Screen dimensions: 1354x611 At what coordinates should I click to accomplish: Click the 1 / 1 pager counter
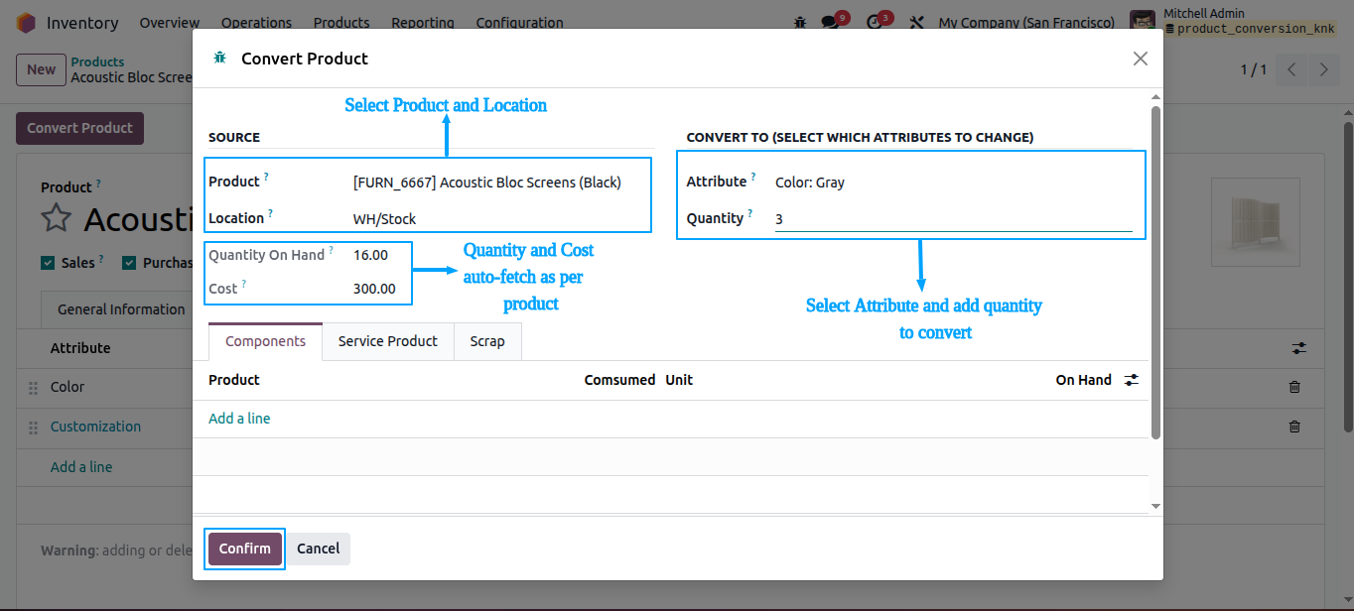coord(1254,69)
